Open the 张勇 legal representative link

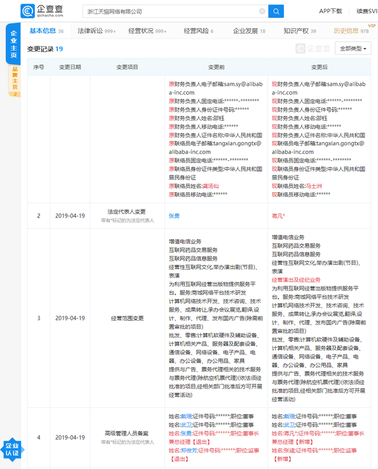point(174,216)
